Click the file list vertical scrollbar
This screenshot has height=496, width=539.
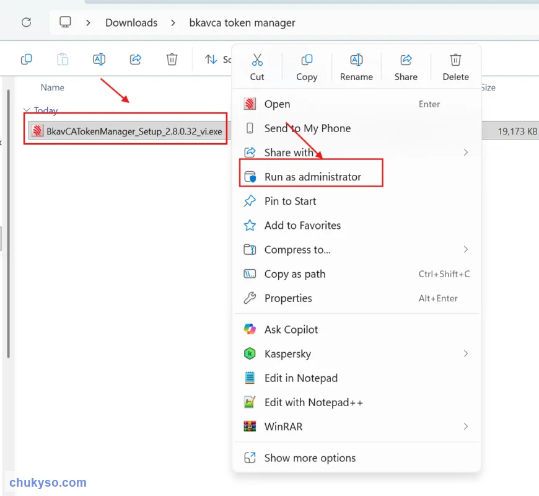pos(9,224)
